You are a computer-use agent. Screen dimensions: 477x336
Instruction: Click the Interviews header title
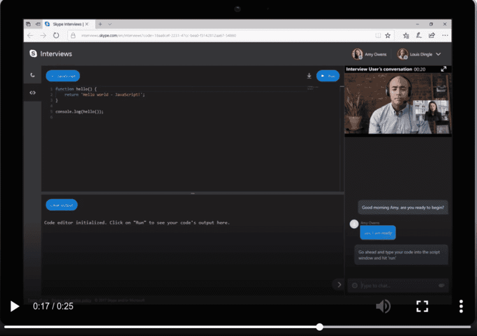click(56, 54)
